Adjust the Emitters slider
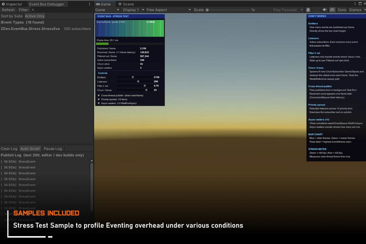 [x=135, y=77]
